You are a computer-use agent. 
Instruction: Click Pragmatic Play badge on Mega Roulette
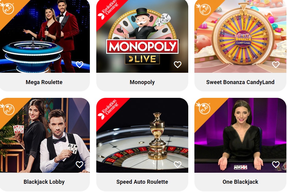pos(8,9)
